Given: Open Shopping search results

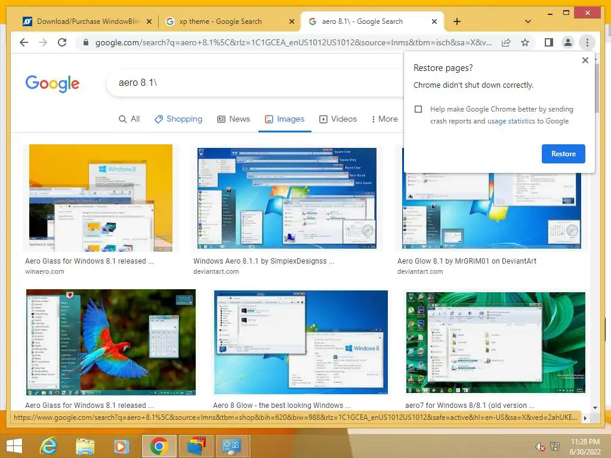Looking at the screenshot, I should (178, 119).
